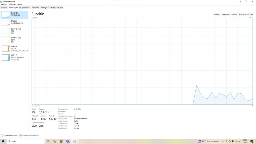This screenshot has height=144, width=256.
Task: Show hidden tray icons chevron
Action: point(223,141)
